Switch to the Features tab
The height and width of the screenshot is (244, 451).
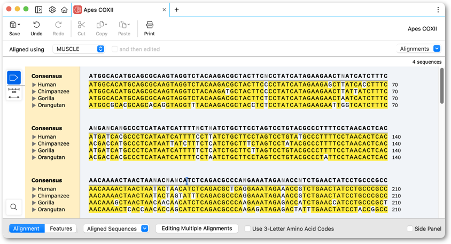click(61, 228)
